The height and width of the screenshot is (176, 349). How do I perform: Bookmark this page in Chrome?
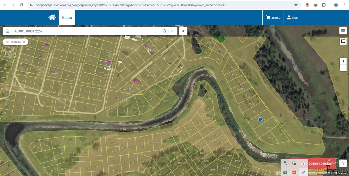pyautogui.click(x=296, y=5)
